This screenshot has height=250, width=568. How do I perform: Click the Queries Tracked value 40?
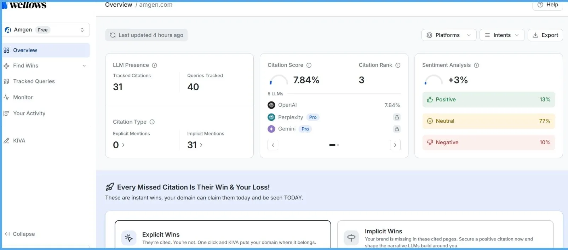[193, 87]
